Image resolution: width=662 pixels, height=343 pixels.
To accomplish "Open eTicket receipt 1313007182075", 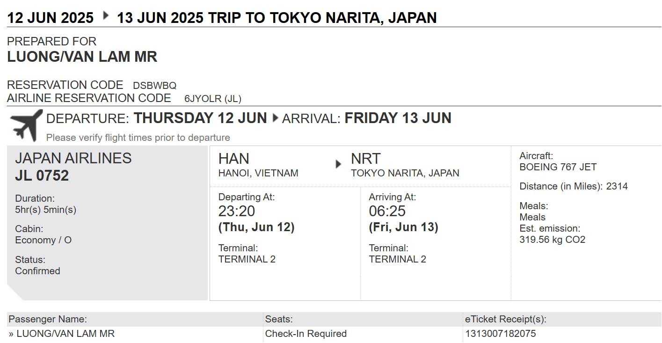I will [x=500, y=334].
